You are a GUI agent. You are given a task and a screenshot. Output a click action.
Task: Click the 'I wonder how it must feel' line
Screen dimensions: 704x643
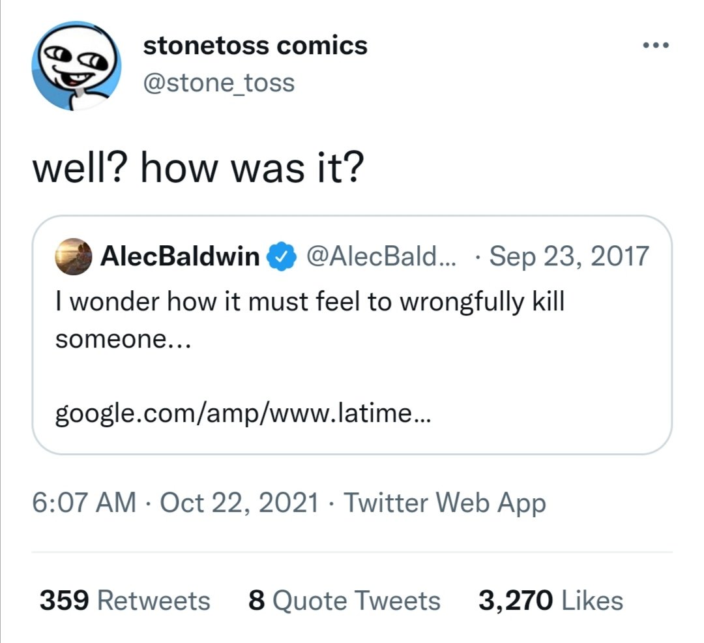click(309, 303)
